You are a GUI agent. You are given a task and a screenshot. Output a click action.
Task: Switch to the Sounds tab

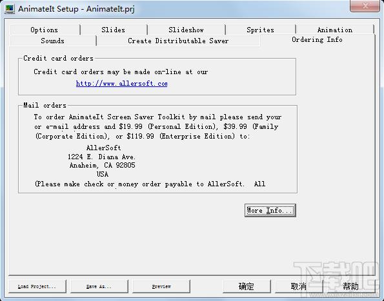pyautogui.click(x=53, y=41)
